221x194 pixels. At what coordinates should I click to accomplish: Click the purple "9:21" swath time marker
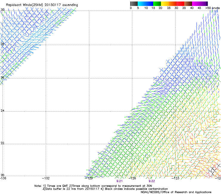119,181
